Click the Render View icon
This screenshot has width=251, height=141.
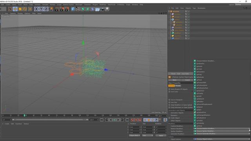(x=57, y=9)
